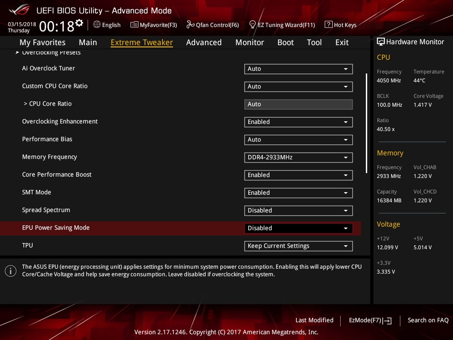The height and width of the screenshot is (340, 453).
Task: Open the Memory Frequency DDR4-2933MHz dropdown
Action: click(x=298, y=158)
